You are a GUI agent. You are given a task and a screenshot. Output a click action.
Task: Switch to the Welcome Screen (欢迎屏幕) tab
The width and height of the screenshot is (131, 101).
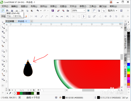point(10,21)
